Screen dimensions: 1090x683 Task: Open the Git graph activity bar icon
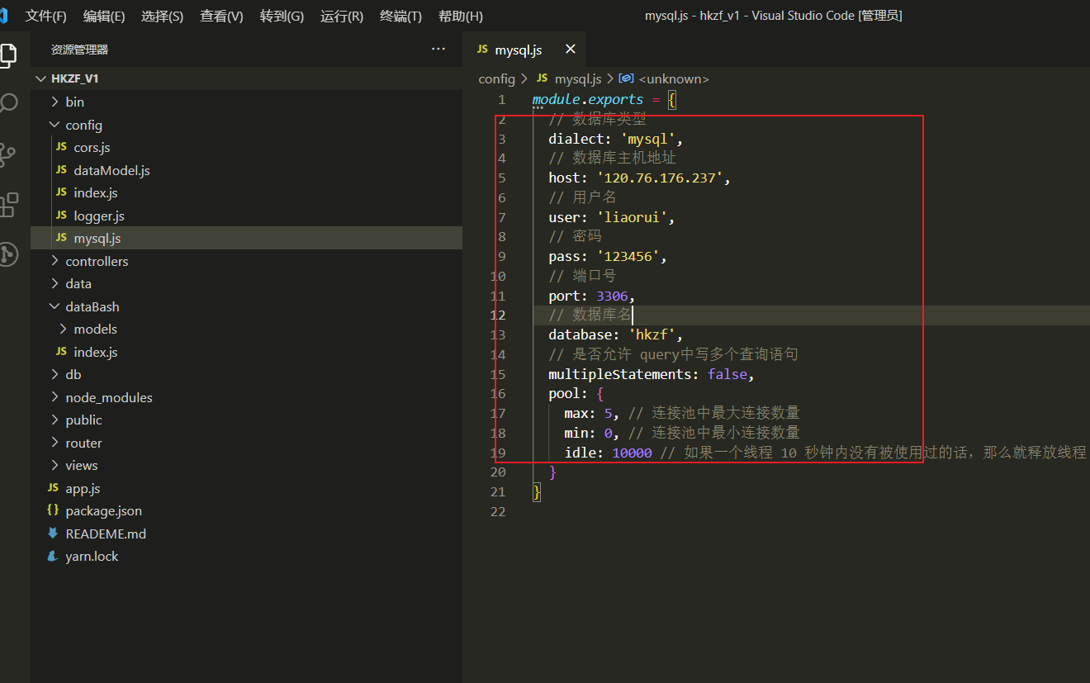[7, 254]
